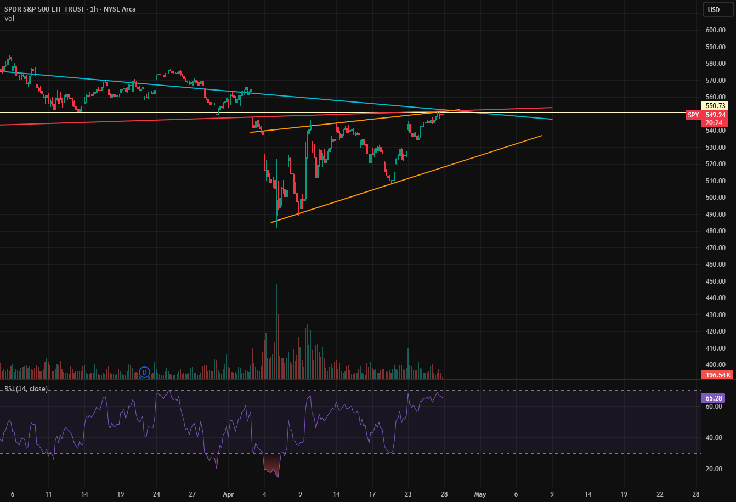Click the blue dividend D marker
736x502 pixels.
tap(145, 372)
